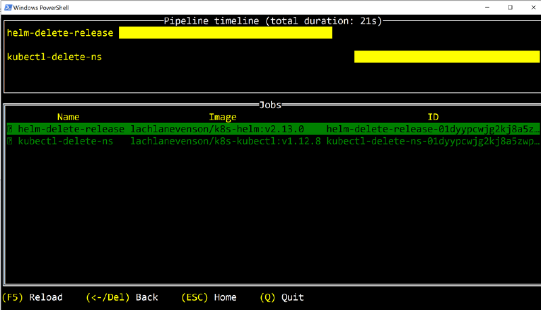Select the helm-delete-release label in timeline
Image resolution: width=541 pixels, height=310 pixels.
pyautogui.click(x=60, y=33)
